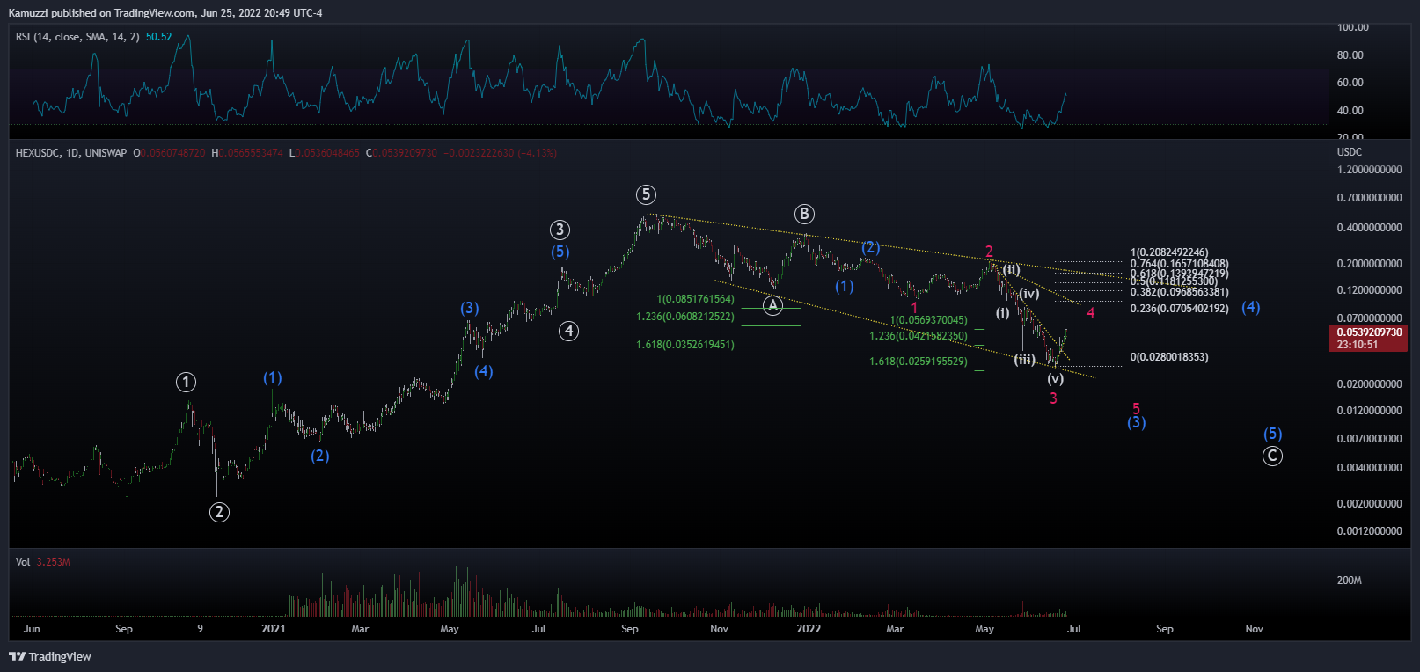Click the 1.2000000000 price axis value

[1369, 170]
